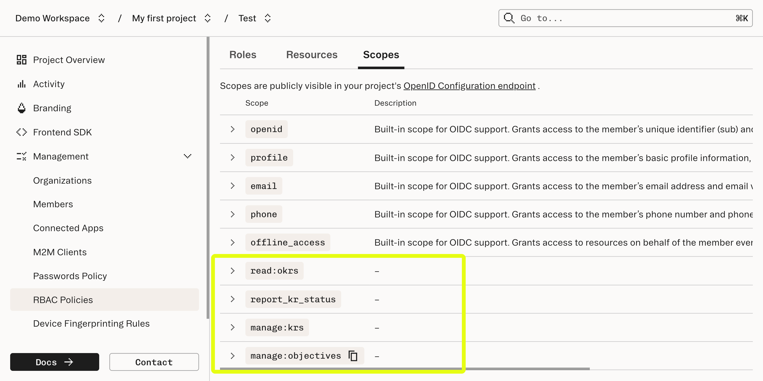Click the search magnifier icon

click(509, 18)
